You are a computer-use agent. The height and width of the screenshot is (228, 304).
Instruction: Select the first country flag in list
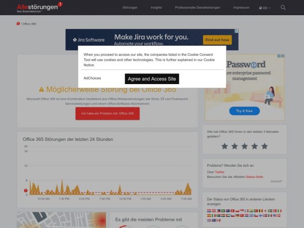(209, 210)
